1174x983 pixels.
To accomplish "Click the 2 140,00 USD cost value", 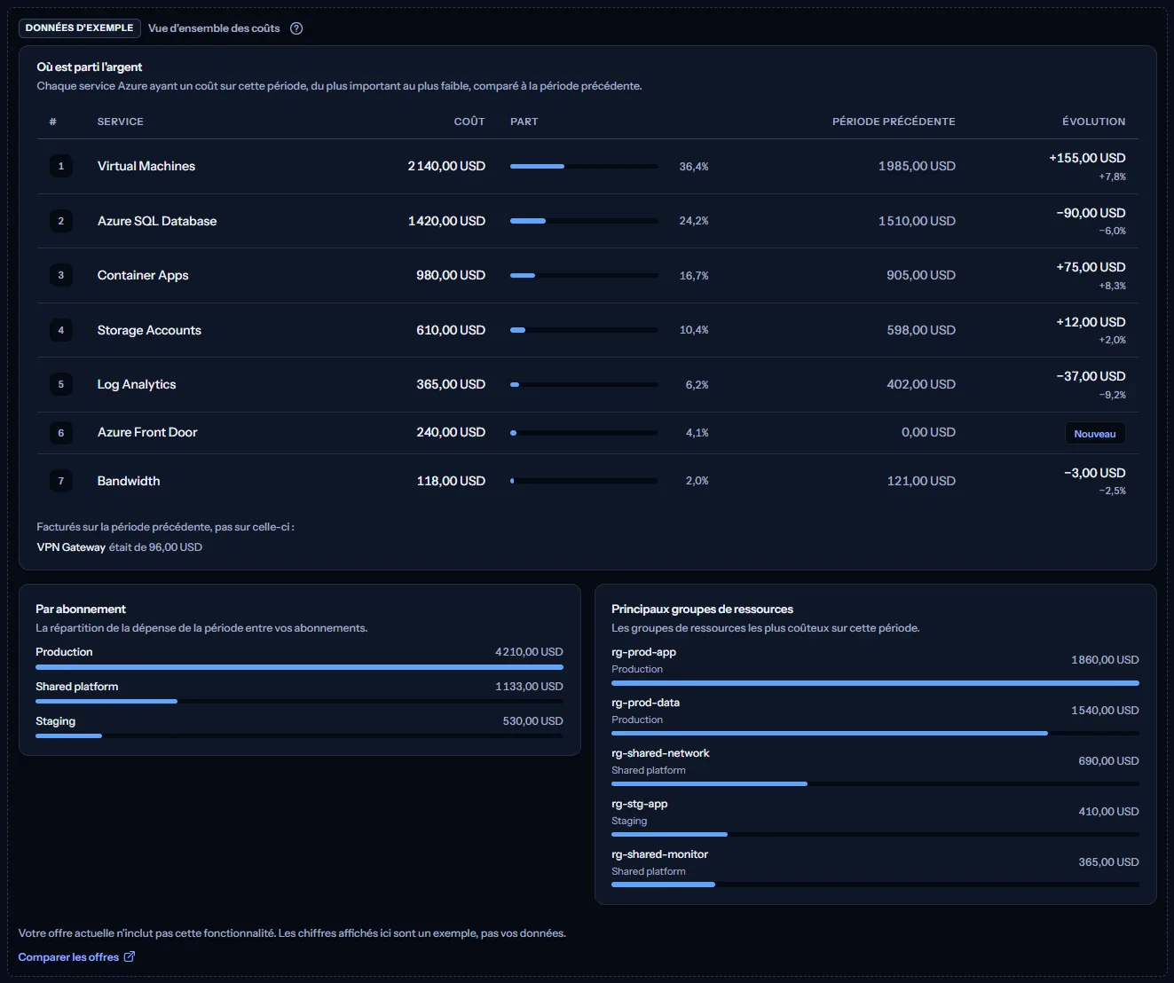I will (446, 166).
